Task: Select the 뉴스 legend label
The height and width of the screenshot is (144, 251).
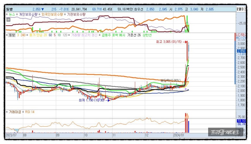Action: 12,14
